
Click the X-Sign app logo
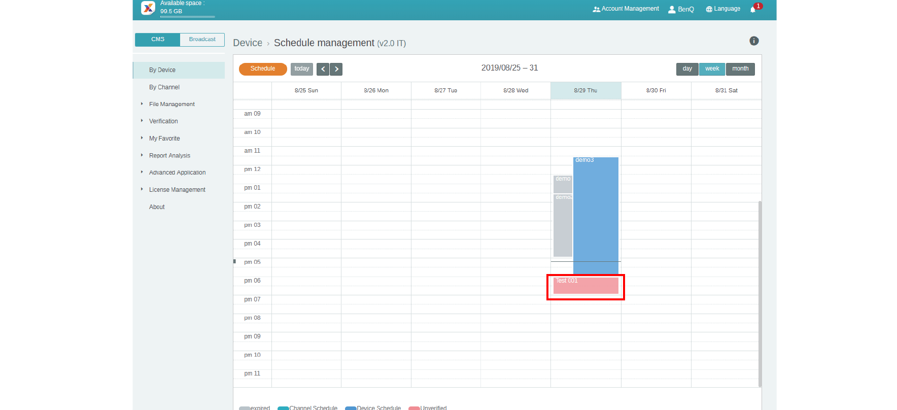148,8
